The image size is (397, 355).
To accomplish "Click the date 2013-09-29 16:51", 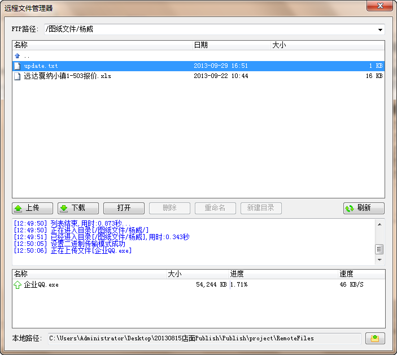I will click(221, 66).
